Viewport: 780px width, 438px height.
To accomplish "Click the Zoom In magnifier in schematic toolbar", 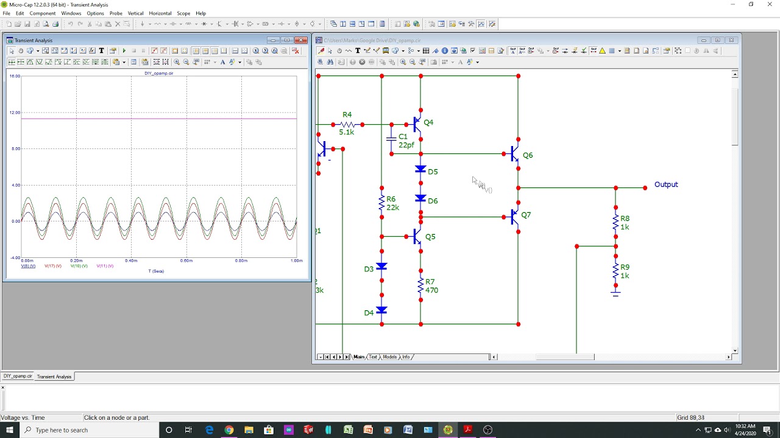I will tap(403, 62).
